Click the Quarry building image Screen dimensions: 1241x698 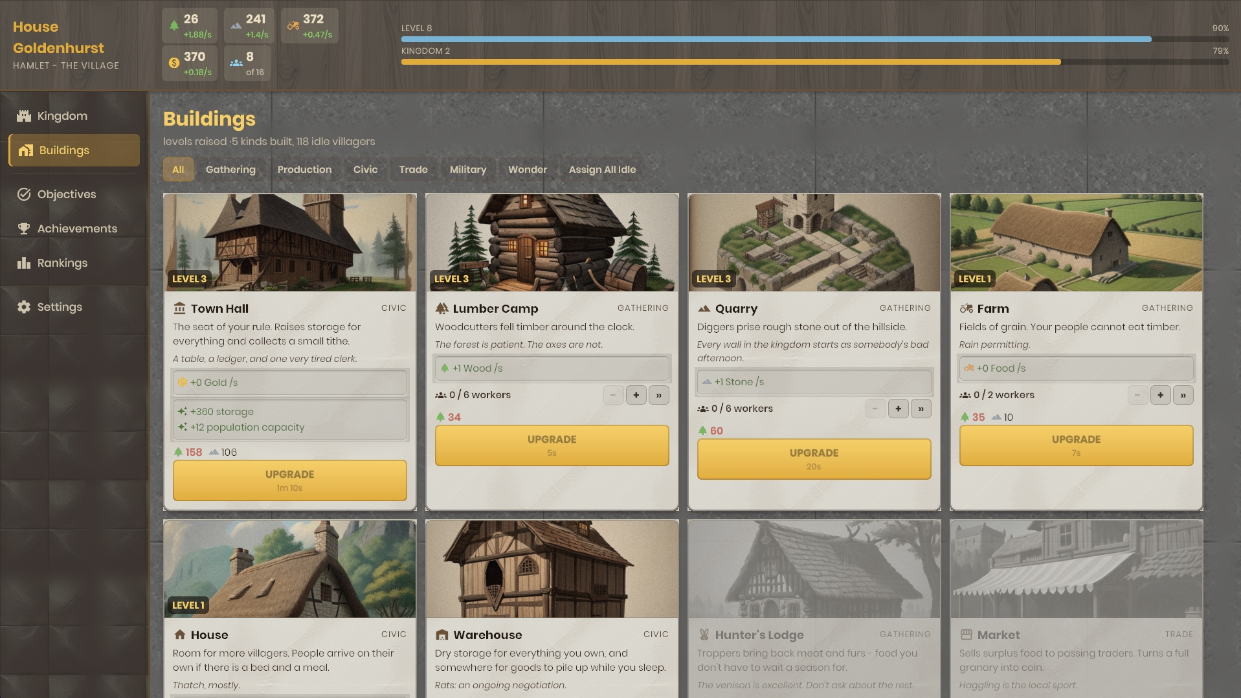814,243
